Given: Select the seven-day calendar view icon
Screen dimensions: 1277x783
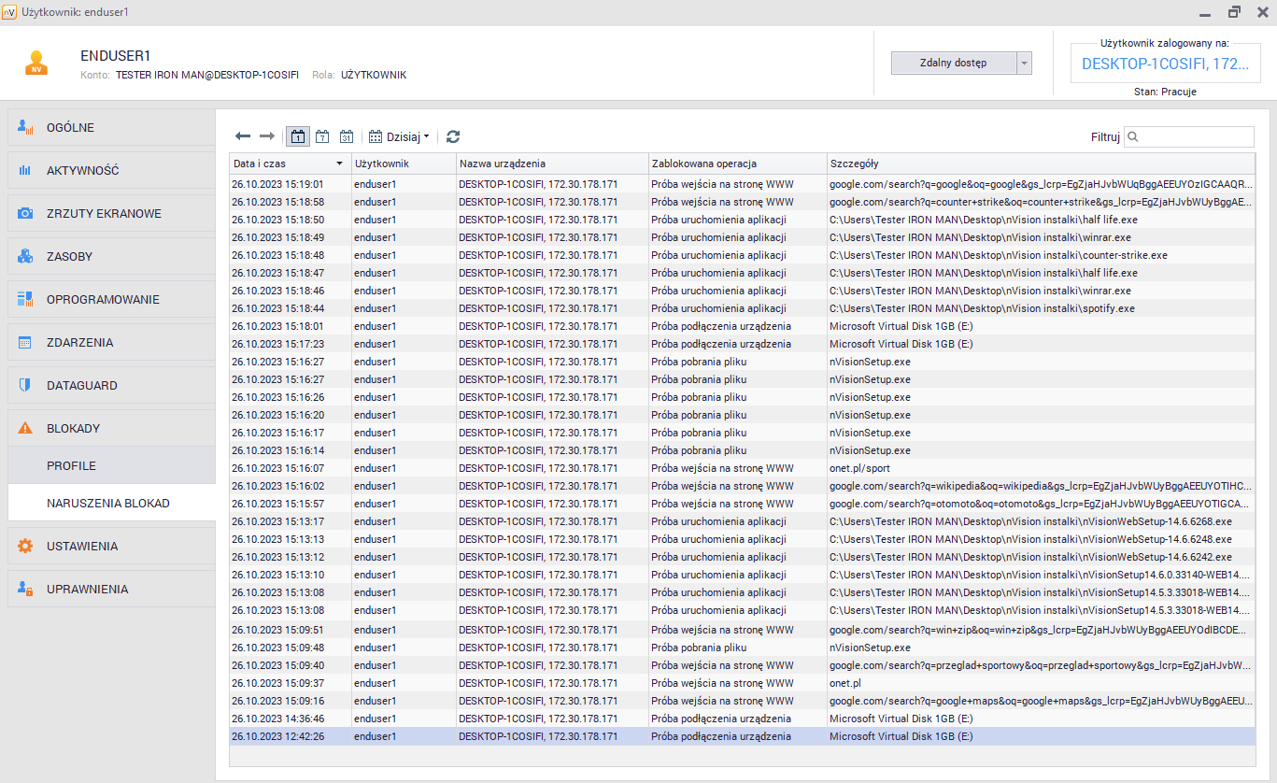Looking at the screenshot, I should pos(322,136).
